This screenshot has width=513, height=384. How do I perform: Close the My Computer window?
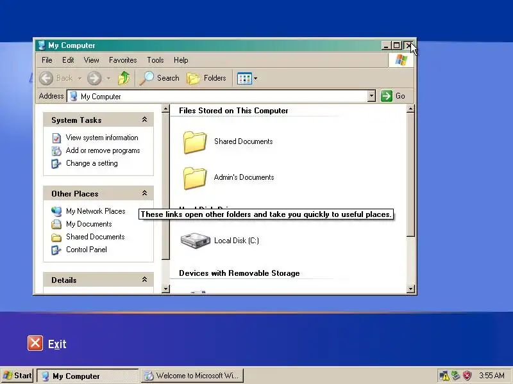coord(408,45)
